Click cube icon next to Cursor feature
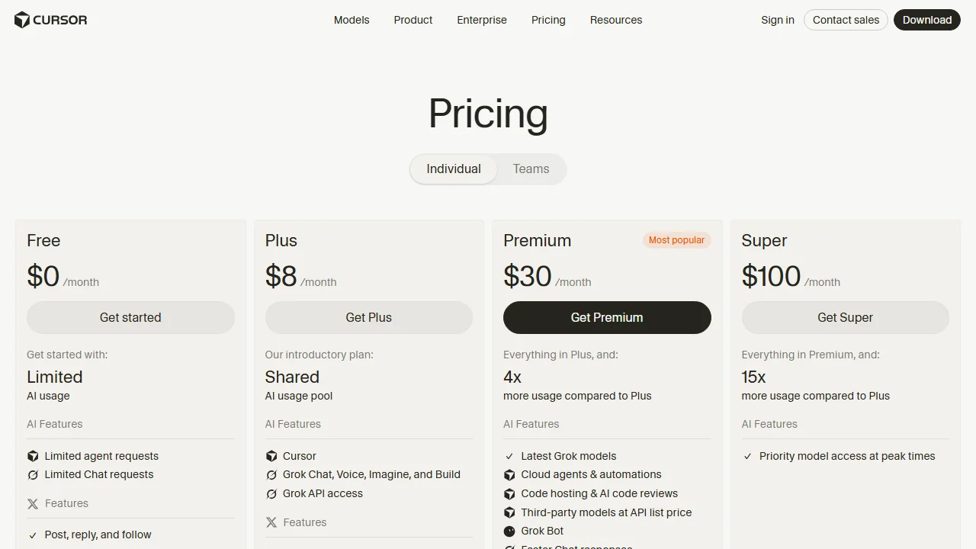The height and width of the screenshot is (549, 976). click(271, 456)
